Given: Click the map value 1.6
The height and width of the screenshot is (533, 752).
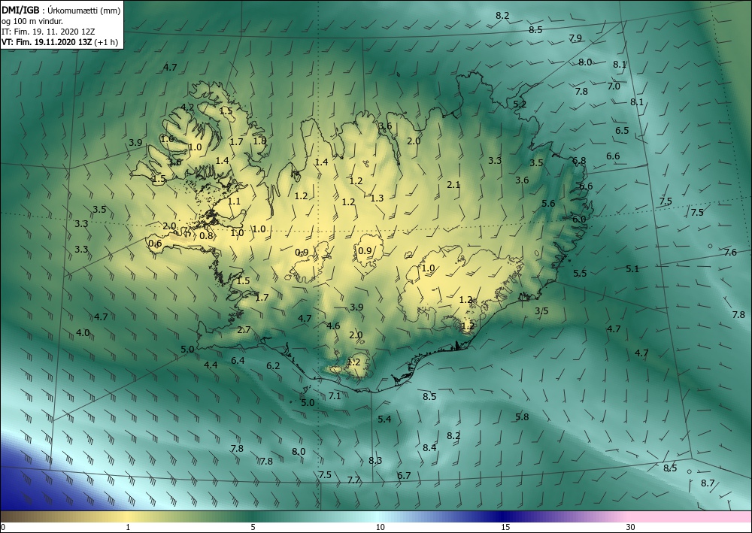Looking at the screenshot, I should (x=167, y=139).
